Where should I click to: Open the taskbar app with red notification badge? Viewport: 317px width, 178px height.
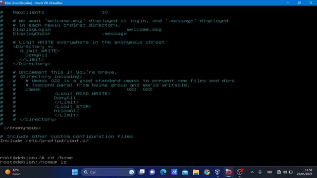pyautogui.click(x=240, y=172)
